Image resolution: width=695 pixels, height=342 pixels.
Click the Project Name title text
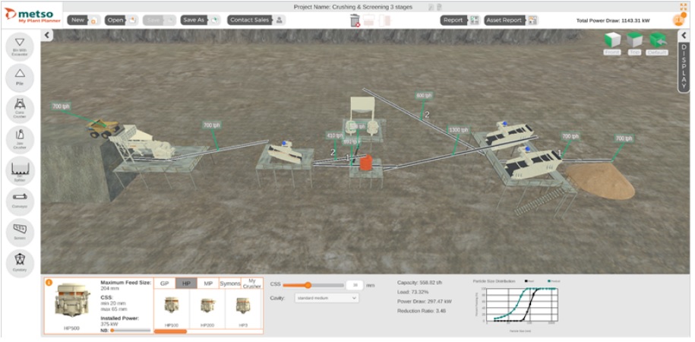(x=353, y=7)
